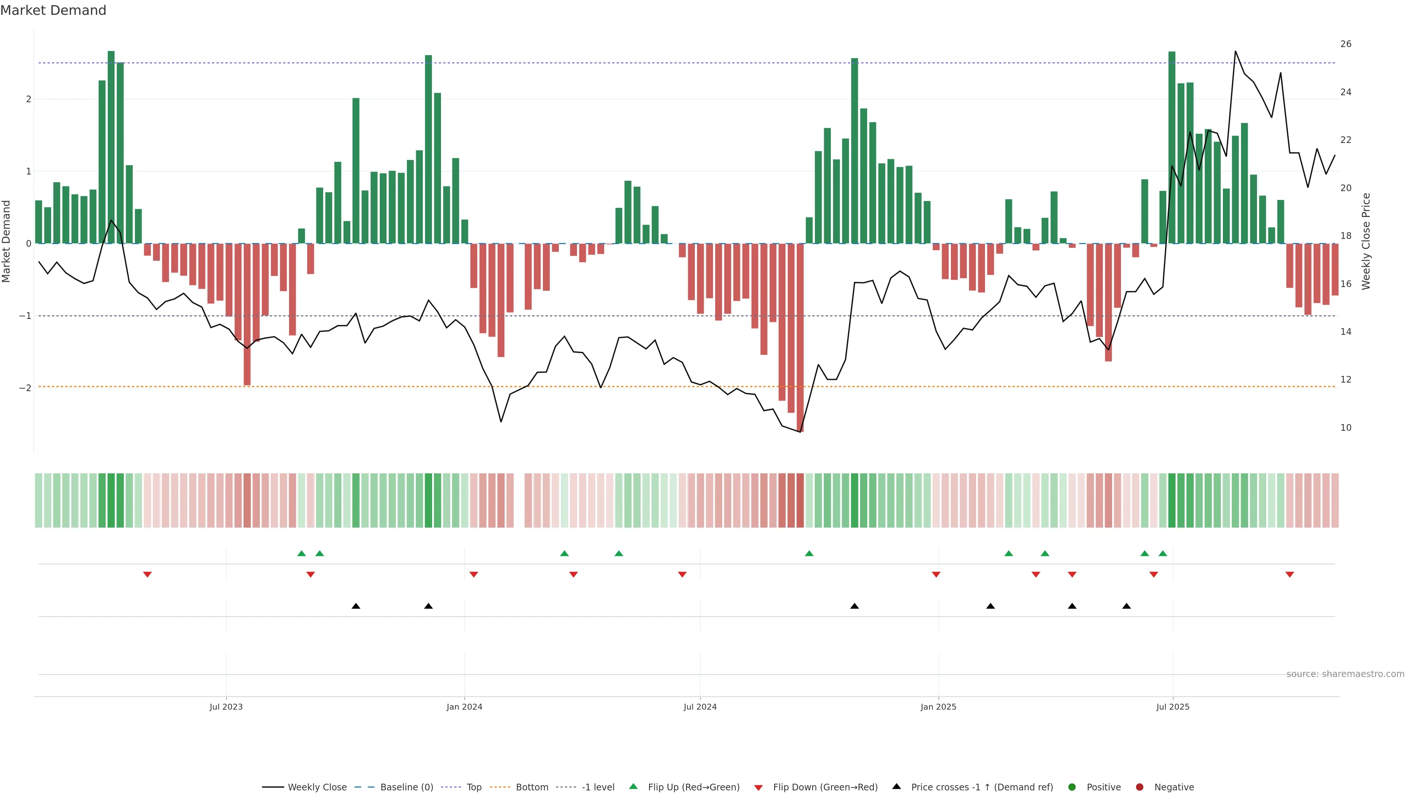Click the black Price crosses triangle legend icon
This screenshot has height=800, width=1423.
pyautogui.click(x=896, y=786)
